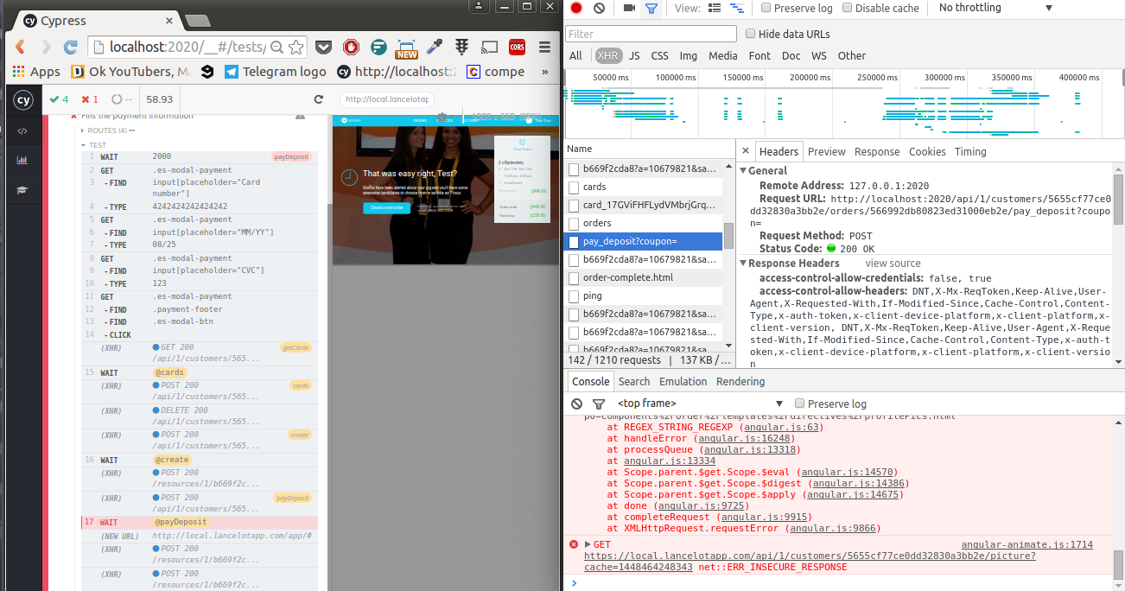This screenshot has height=591, width=1125.
Task: Switch to large request rows view
Action: coord(715,8)
